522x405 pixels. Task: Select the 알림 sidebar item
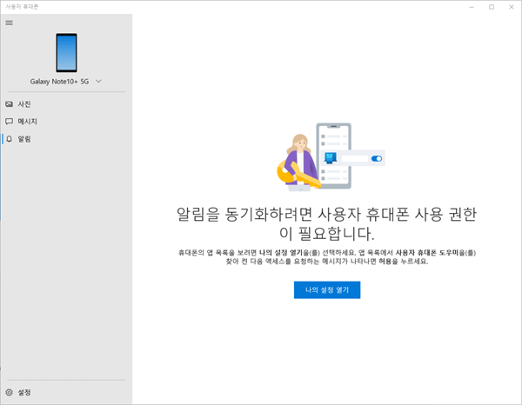coord(24,139)
